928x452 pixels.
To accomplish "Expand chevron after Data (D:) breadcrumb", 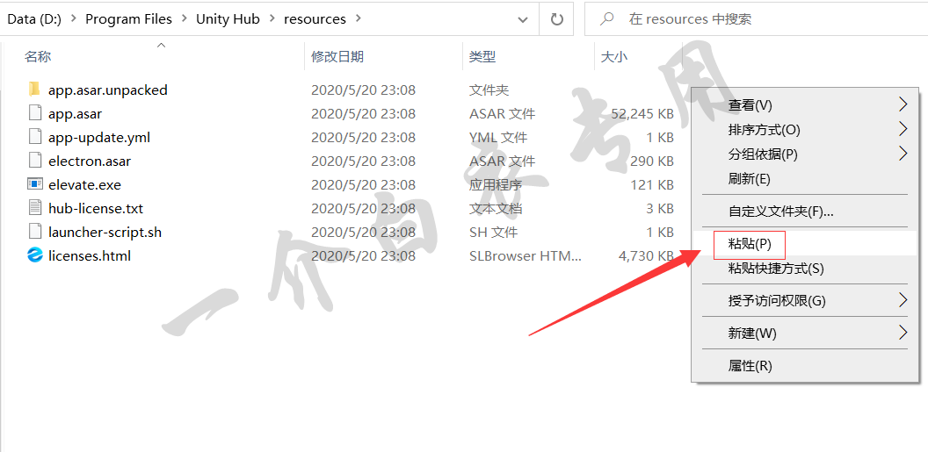I will [74, 19].
